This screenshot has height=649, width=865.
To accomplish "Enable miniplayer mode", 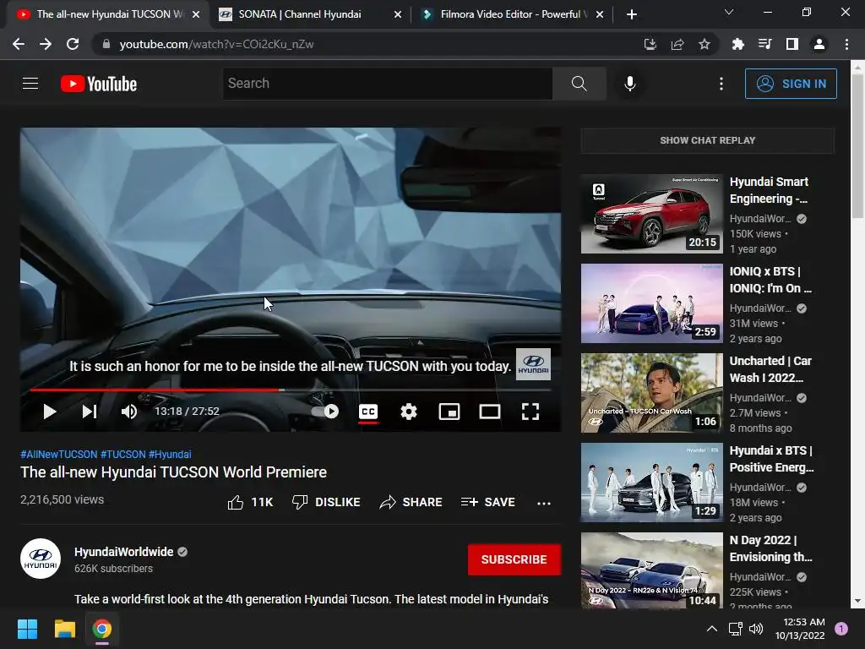I will coord(449,412).
